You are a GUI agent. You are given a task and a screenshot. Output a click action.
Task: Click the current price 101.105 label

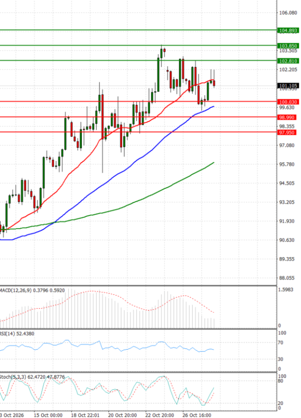[x=288, y=86]
